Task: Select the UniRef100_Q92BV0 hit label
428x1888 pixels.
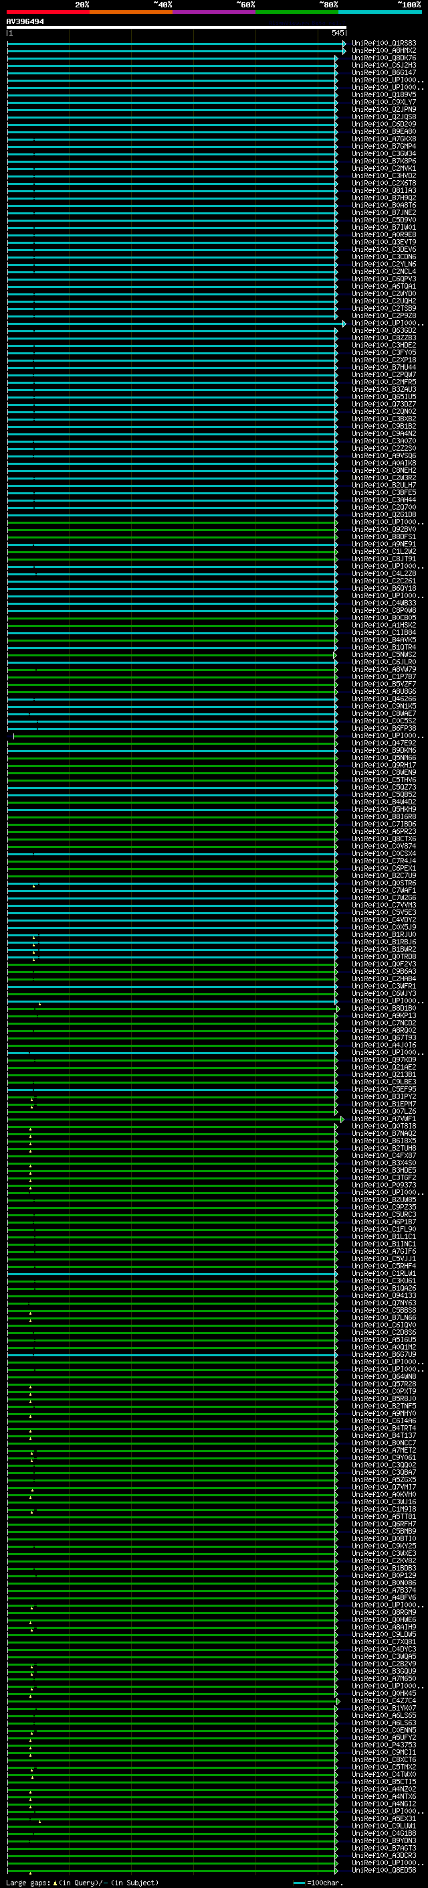Action: tap(383, 529)
